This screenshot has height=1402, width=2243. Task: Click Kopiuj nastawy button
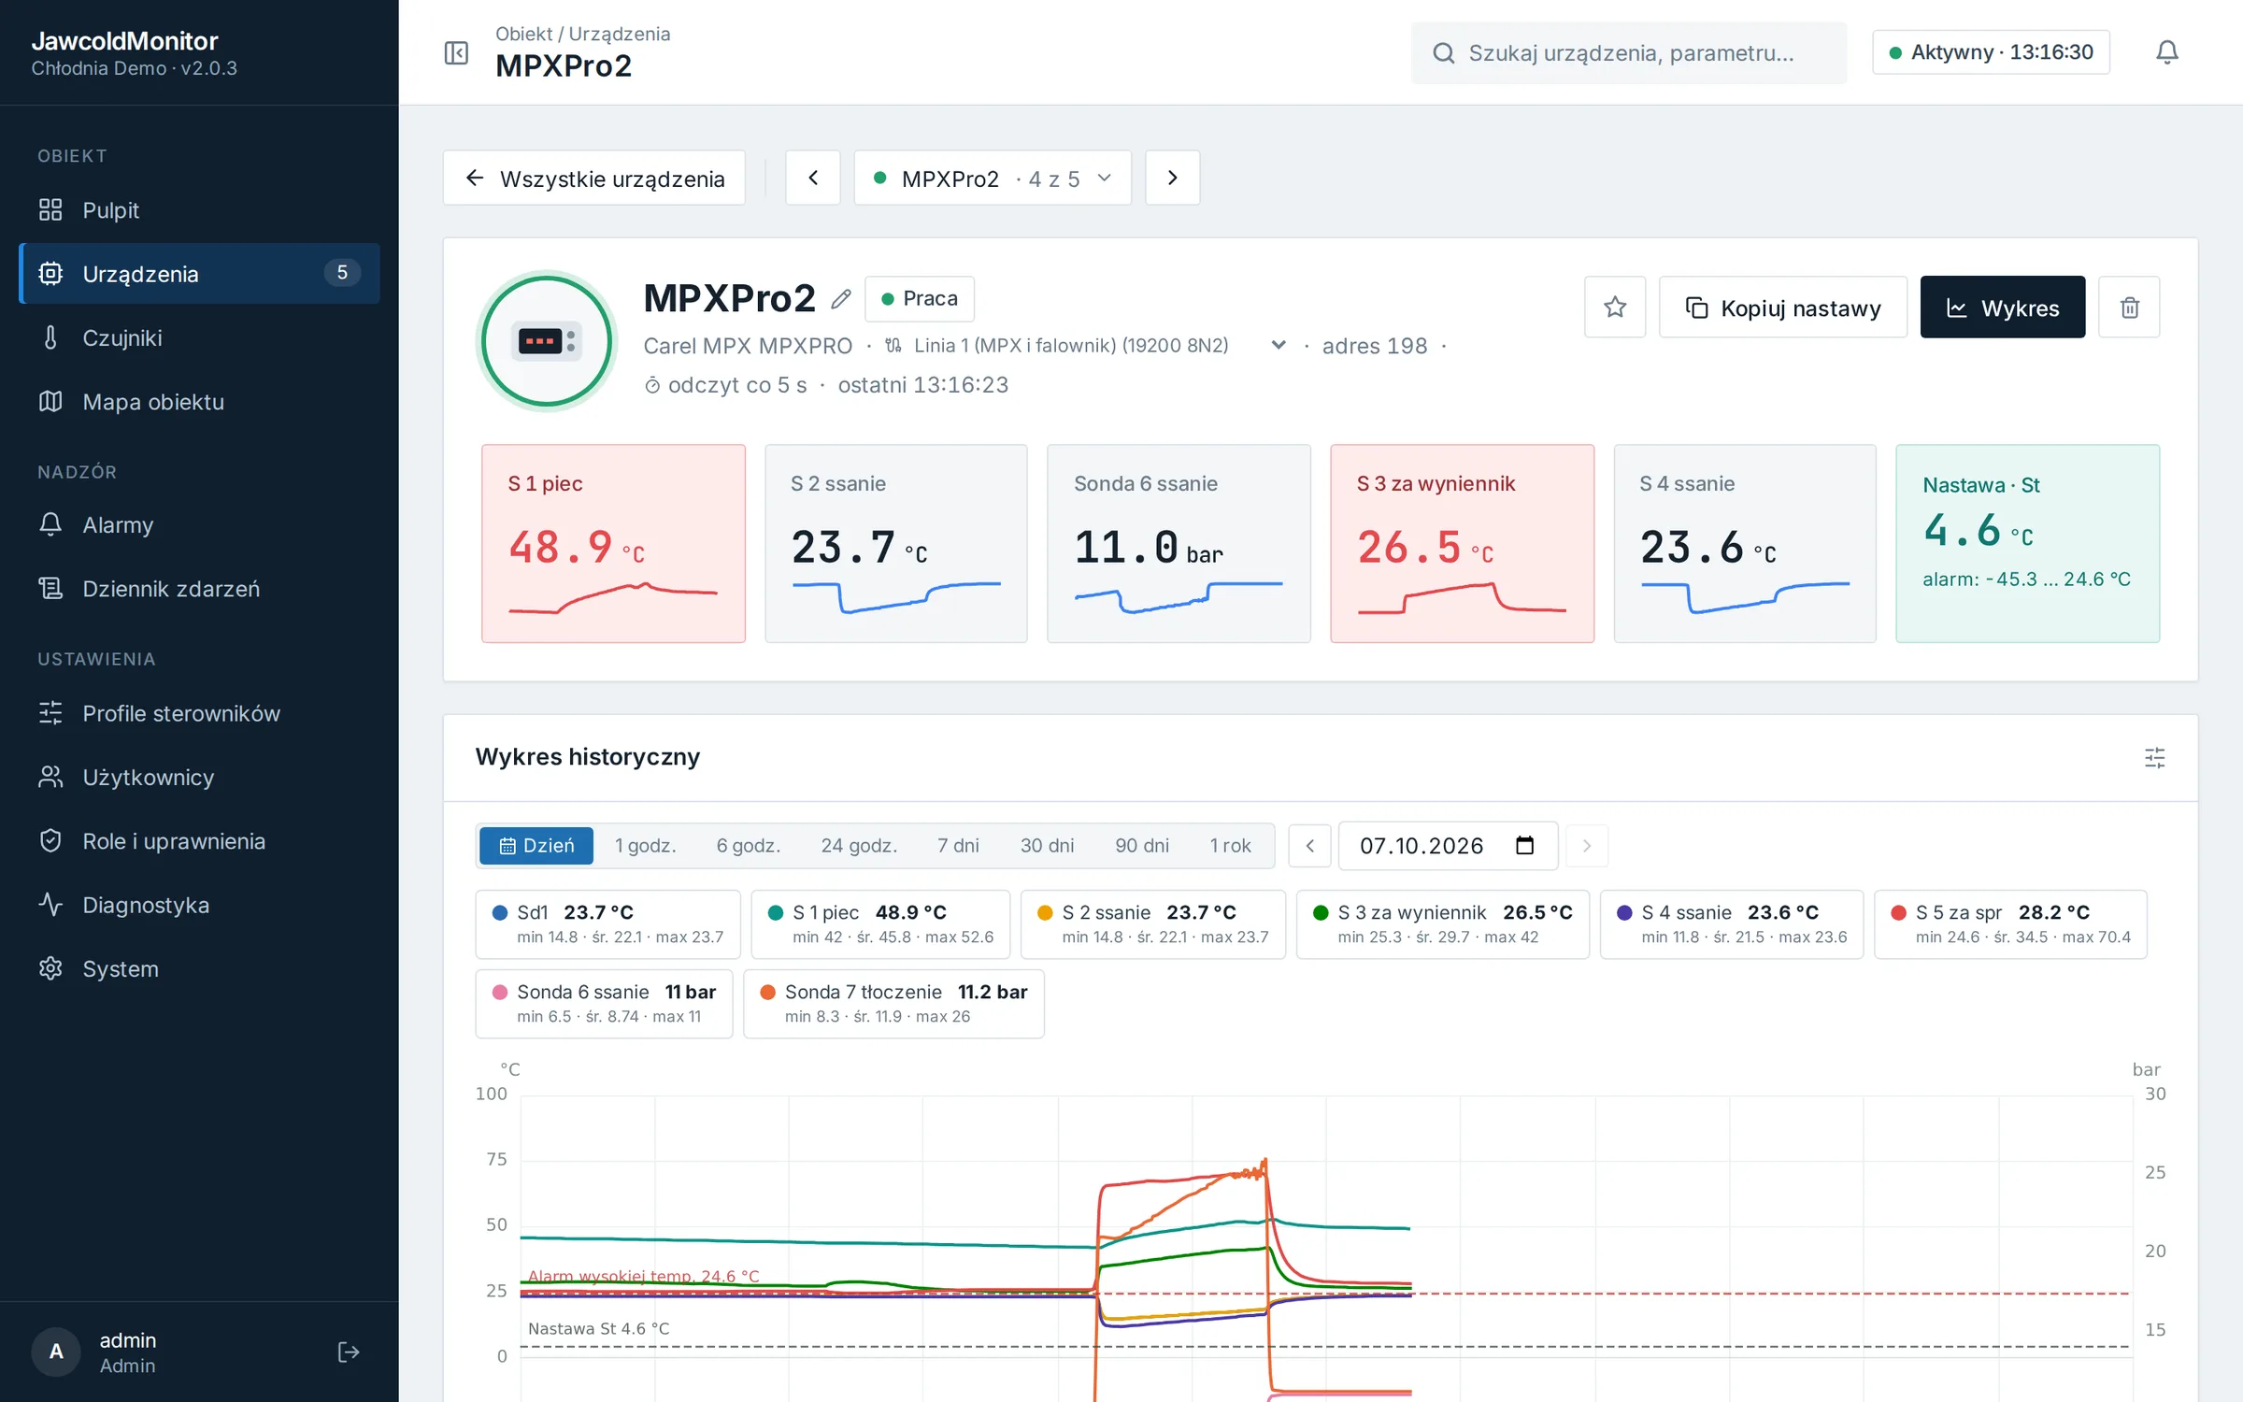click(1782, 307)
